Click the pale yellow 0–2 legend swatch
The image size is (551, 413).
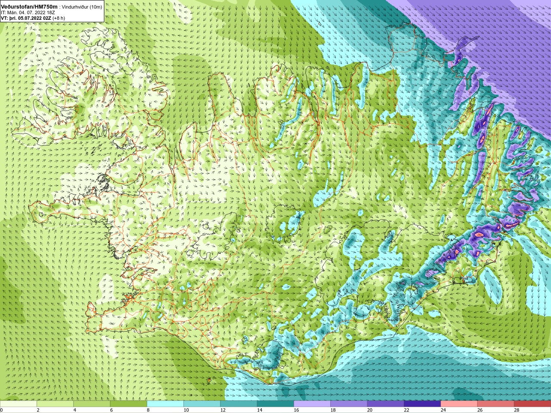point(19,404)
